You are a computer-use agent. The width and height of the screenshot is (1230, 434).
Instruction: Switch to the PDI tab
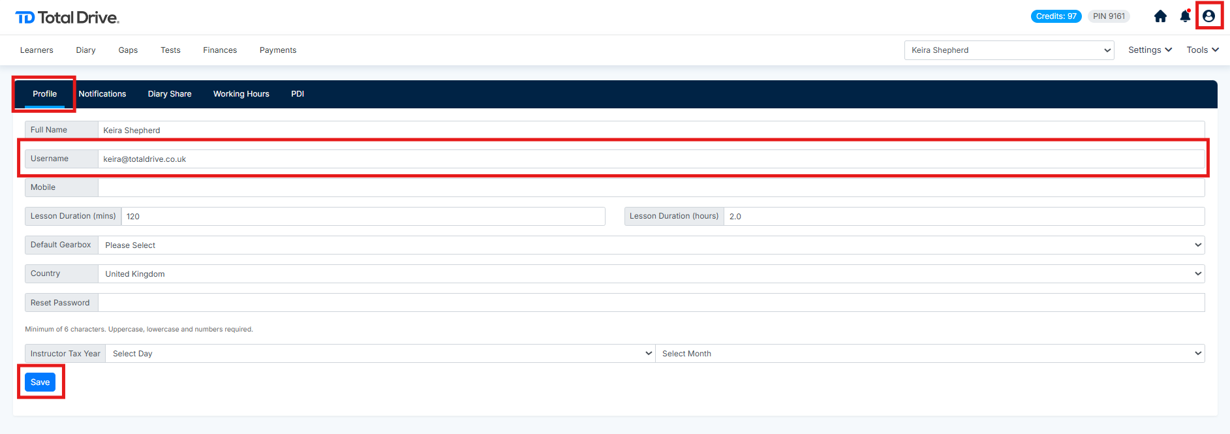click(298, 94)
